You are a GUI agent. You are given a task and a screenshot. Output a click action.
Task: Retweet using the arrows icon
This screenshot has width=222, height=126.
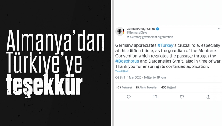[155, 97]
